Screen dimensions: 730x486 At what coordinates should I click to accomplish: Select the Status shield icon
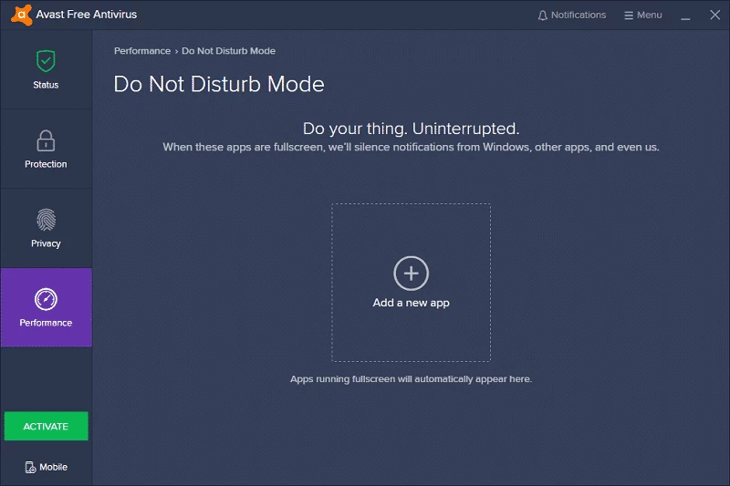pyautogui.click(x=46, y=61)
